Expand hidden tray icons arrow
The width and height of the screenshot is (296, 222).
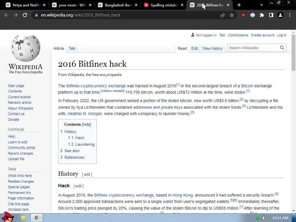(250, 218)
